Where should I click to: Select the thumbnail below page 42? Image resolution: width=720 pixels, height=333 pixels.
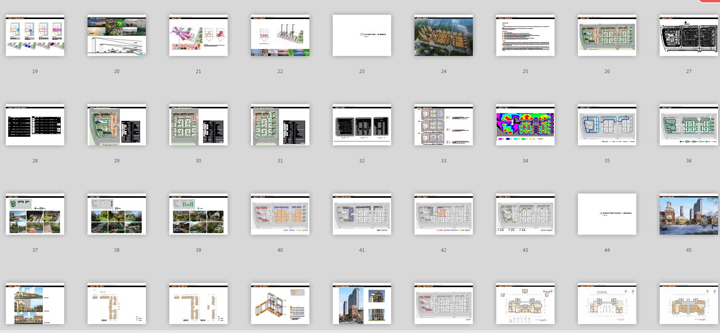coord(444,303)
